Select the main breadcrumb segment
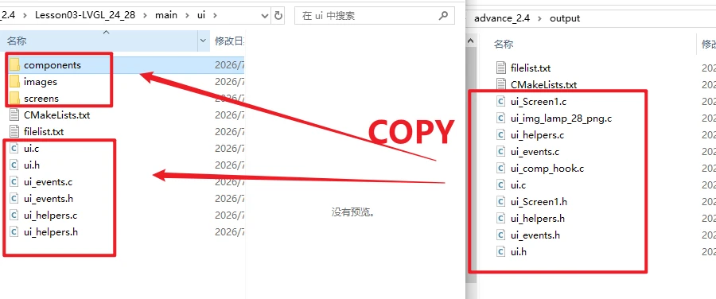This screenshot has width=716, height=299. pyautogui.click(x=165, y=15)
